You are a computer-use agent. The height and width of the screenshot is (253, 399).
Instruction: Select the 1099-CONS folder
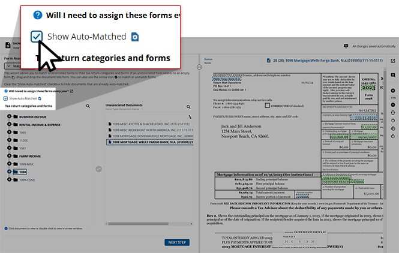(27, 180)
